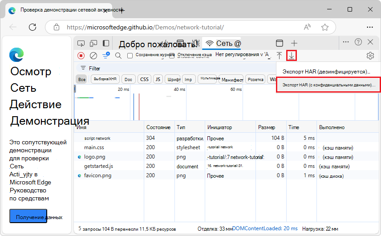Image resolution: width=381 pixels, height=236 pixels.
Task: Open browser Settings and more menu
Action: point(370,27)
